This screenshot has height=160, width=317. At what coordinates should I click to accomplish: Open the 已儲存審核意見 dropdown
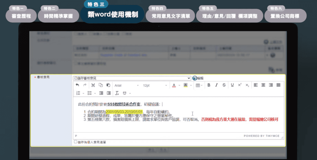(x=132, y=78)
